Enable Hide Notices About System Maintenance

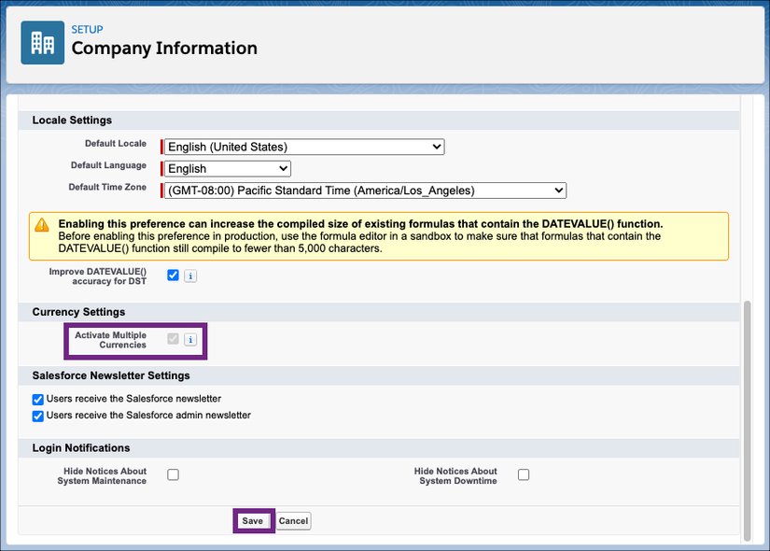pos(173,474)
